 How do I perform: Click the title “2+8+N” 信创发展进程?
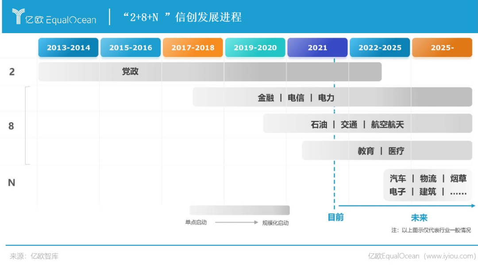click(x=182, y=17)
